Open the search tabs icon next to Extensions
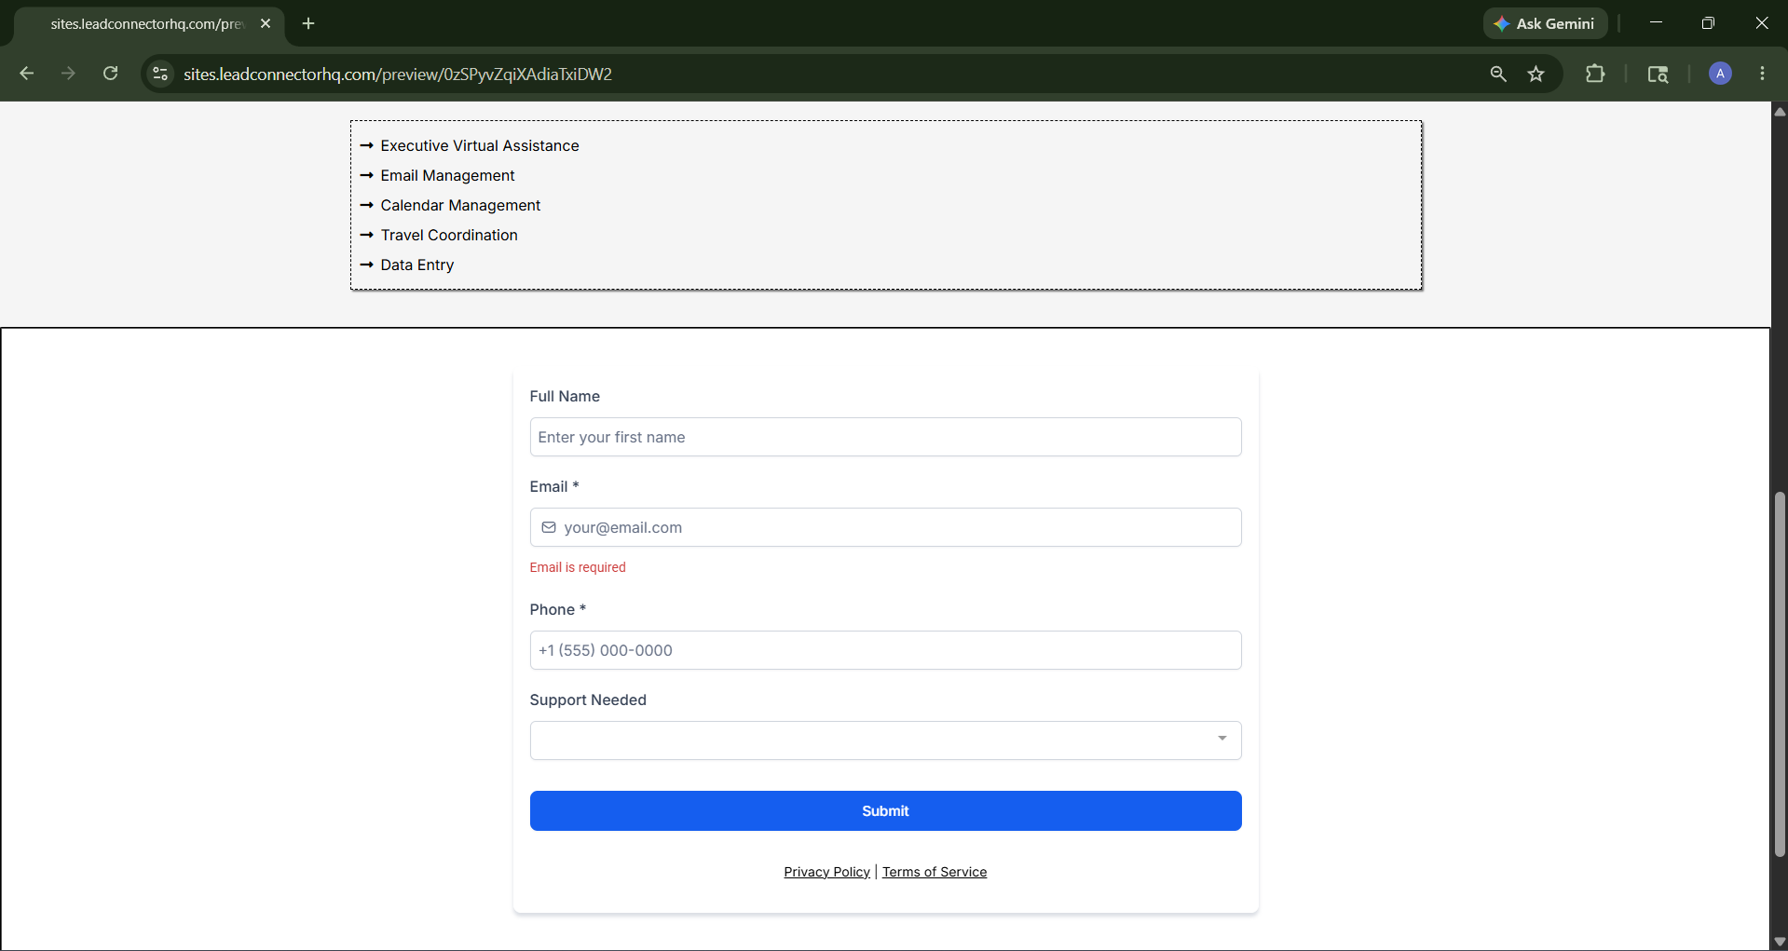1788x951 pixels. click(x=1658, y=74)
